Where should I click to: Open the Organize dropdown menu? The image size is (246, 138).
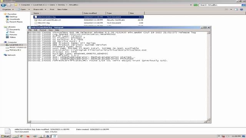8,9
